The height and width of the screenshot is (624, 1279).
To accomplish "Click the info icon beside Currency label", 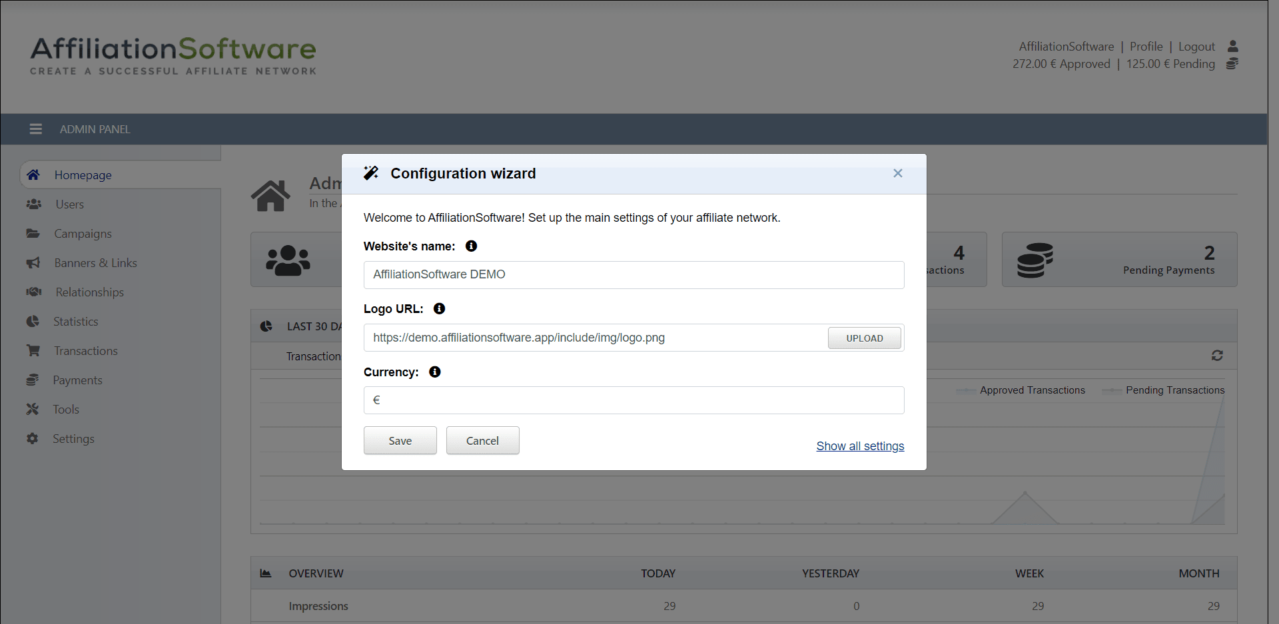I will pyautogui.click(x=435, y=372).
